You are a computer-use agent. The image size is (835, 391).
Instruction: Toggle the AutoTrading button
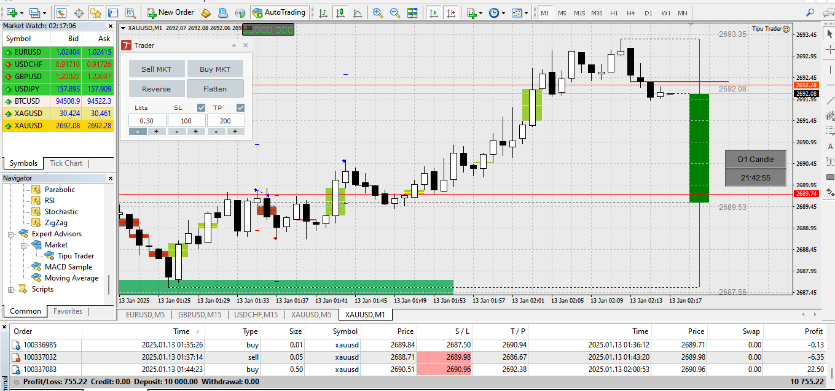pyautogui.click(x=279, y=12)
